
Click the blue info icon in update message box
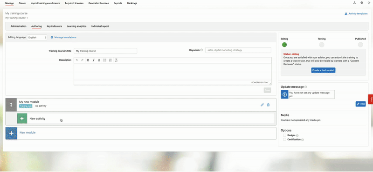tap(284, 94)
